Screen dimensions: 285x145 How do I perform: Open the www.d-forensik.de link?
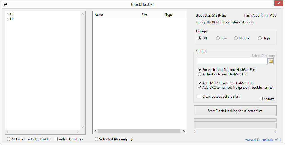(x=259, y=140)
